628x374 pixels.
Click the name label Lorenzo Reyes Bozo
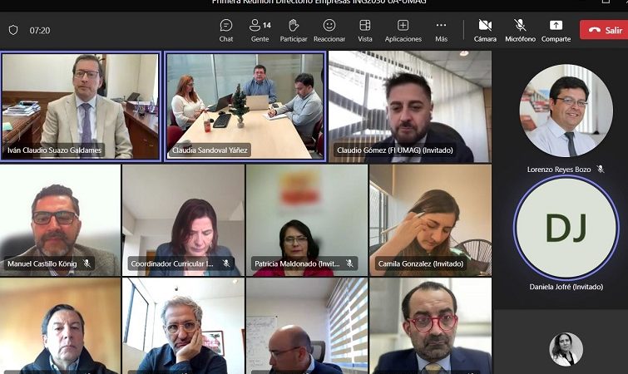click(x=559, y=170)
